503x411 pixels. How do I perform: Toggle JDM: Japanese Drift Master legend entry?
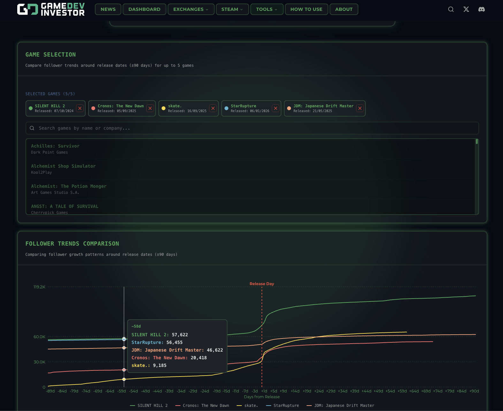340,406
